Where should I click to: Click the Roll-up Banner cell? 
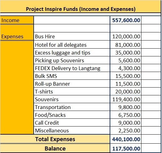coord(72,84)
